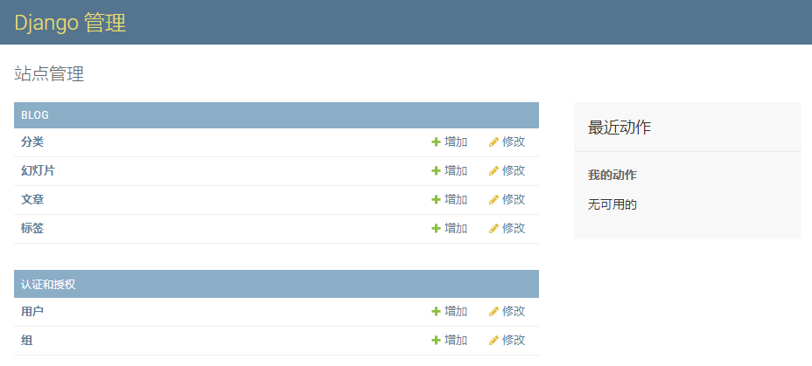Go to Django 管理 site title

[x=70, y=23]
